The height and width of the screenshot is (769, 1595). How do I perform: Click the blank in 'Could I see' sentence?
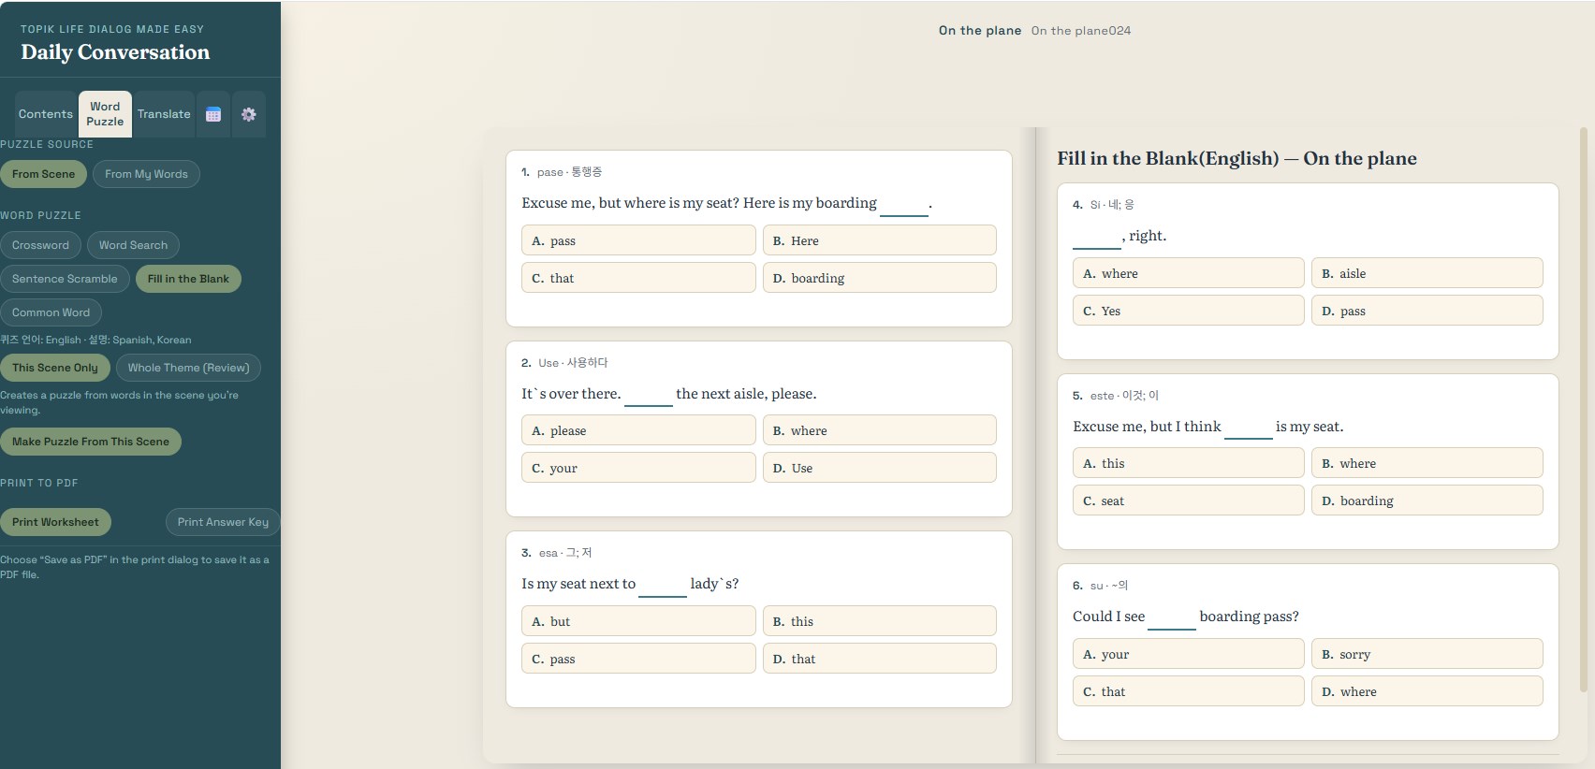1172,619
